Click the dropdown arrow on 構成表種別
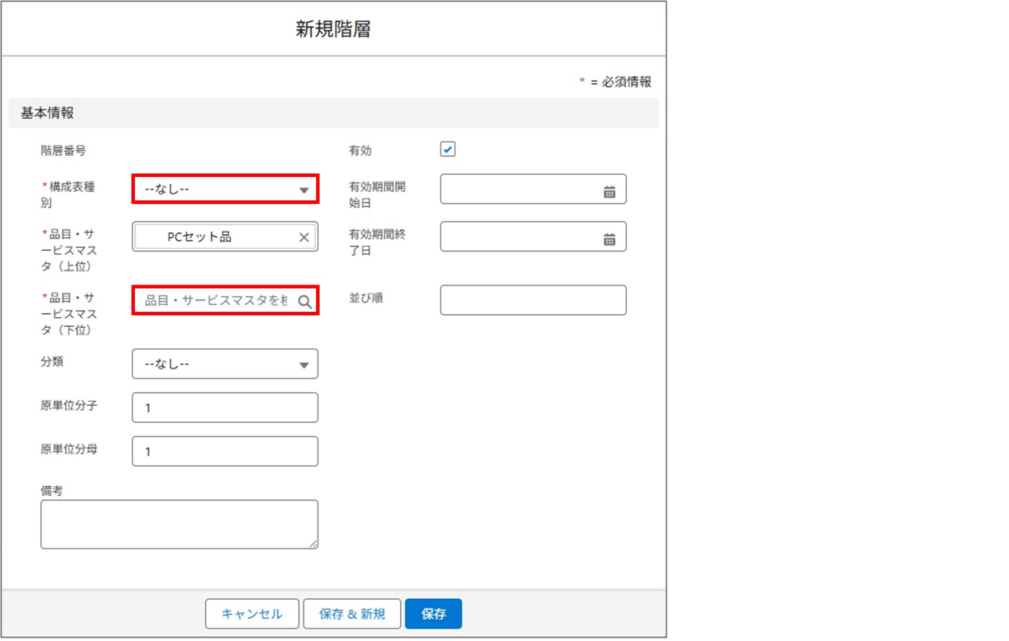The height and width of the screenshot is (641, 1009). pyautogui.click(x=305, y=189)
